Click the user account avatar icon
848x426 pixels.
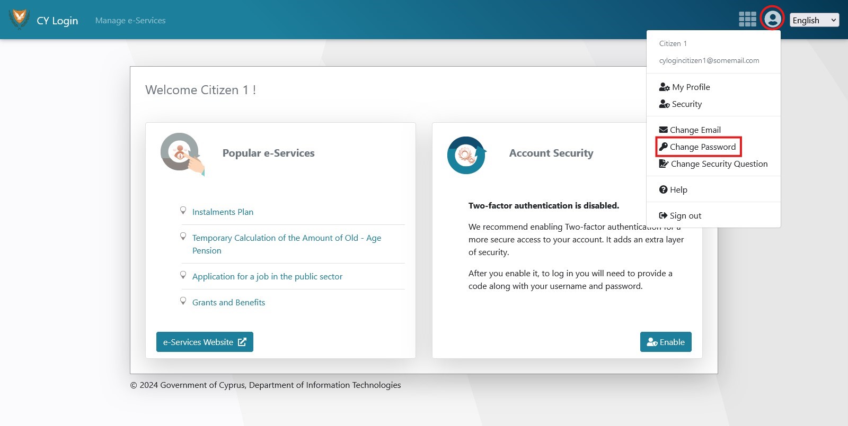[772, 20]
